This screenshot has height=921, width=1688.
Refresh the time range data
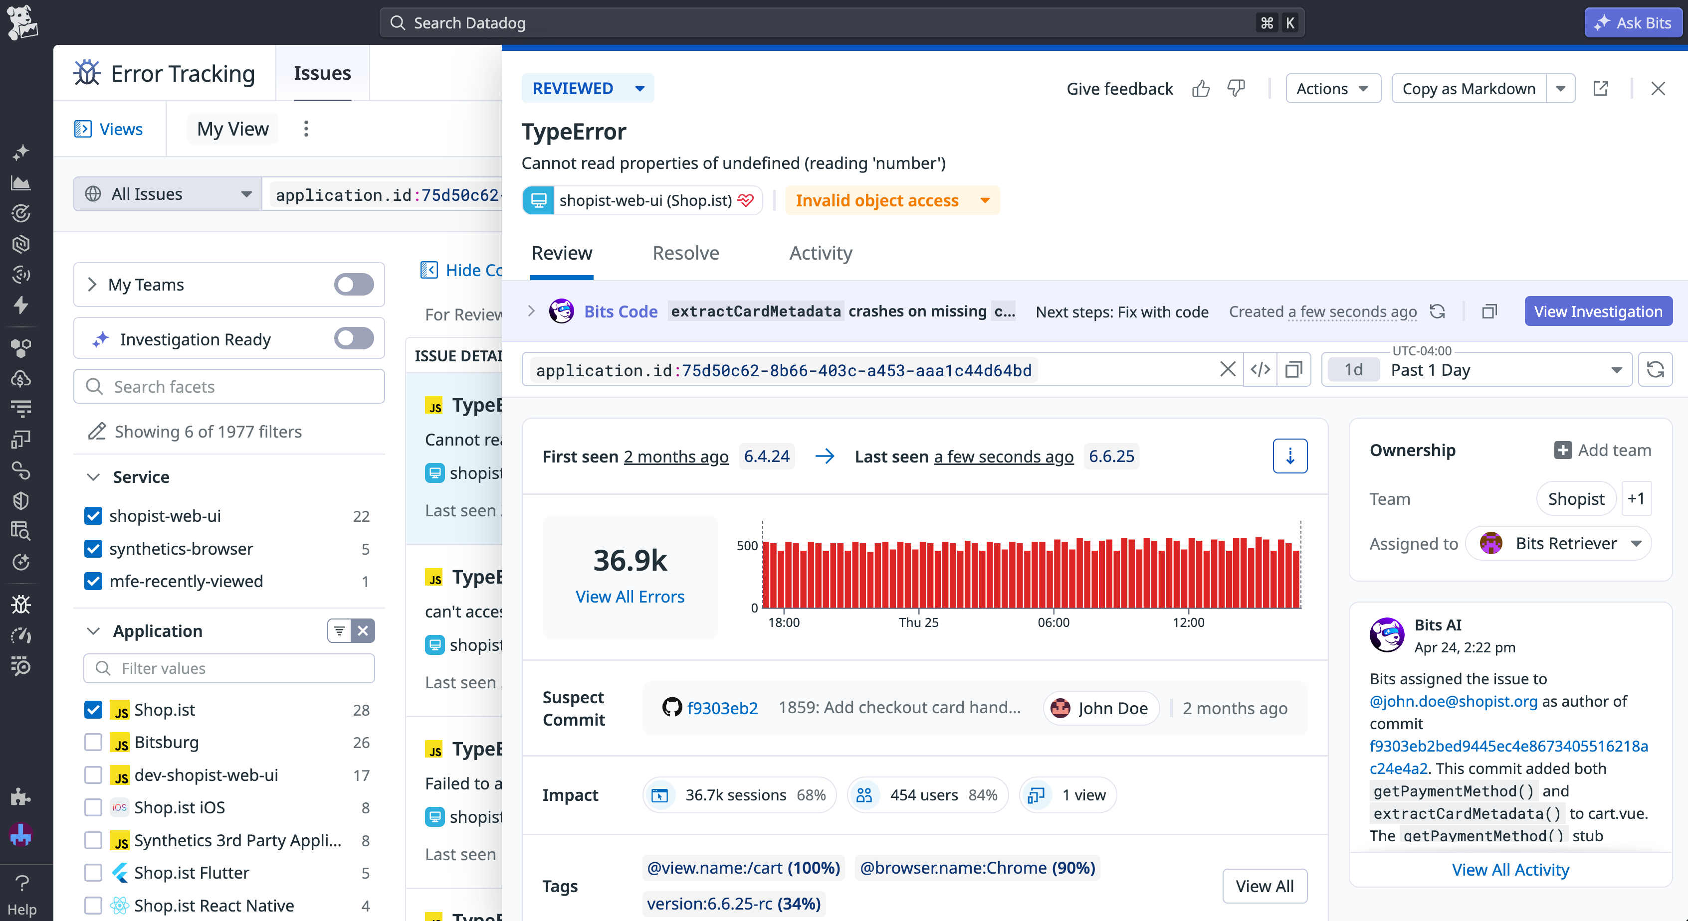click(1655, 370)
